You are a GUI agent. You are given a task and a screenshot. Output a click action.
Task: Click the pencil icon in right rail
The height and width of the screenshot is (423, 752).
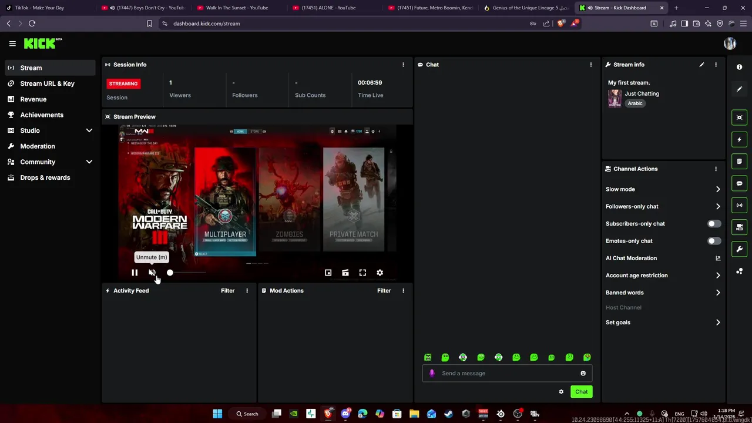tap(740, 89)
